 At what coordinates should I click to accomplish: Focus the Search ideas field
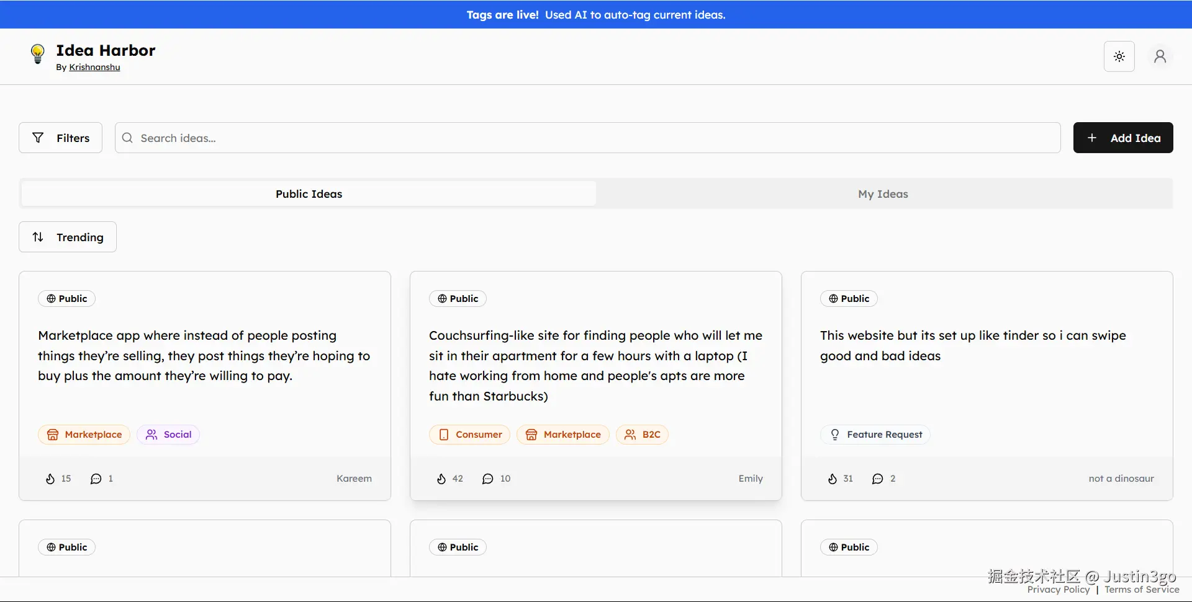tap(587, 138)
